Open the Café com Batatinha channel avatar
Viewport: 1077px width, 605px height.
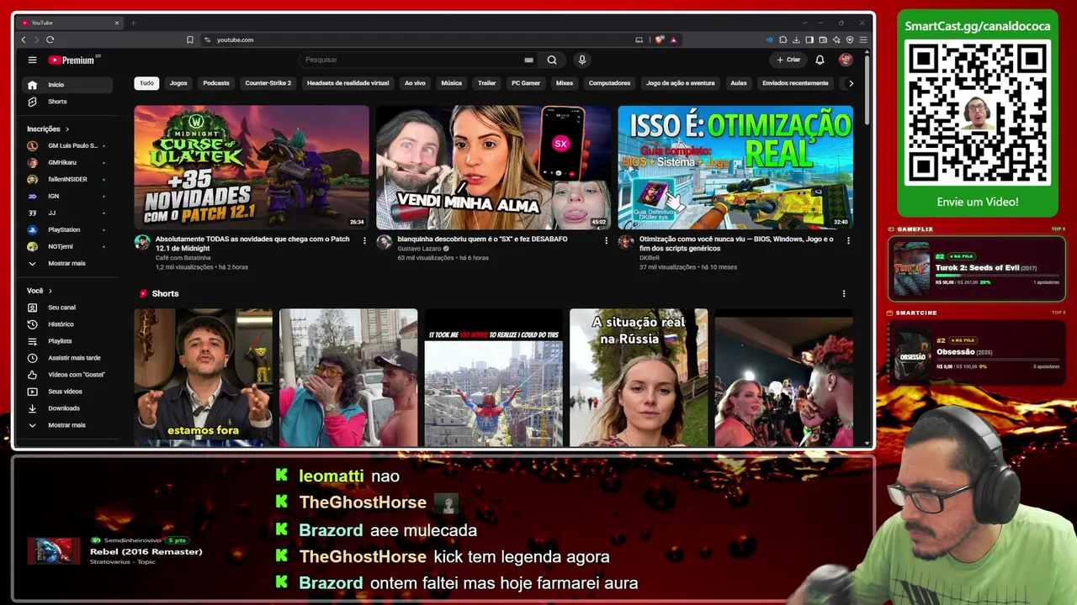[142, 242]
